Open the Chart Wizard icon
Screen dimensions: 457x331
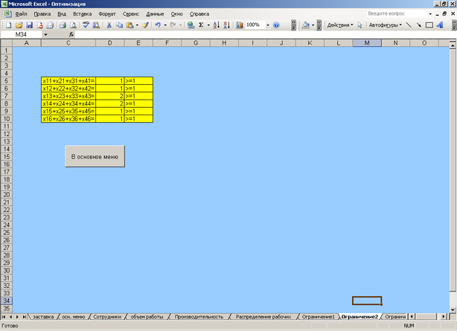coord(239,25)
